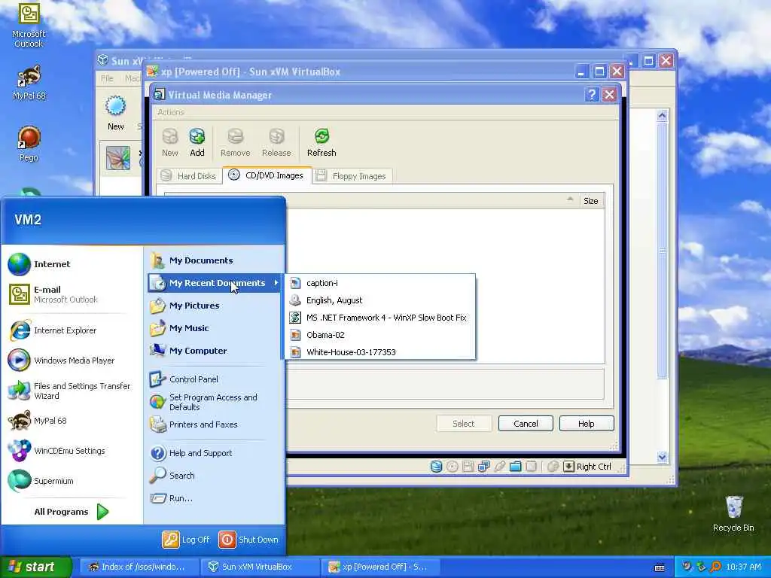Switch to the Floppy Images tab

click(352, 176)
